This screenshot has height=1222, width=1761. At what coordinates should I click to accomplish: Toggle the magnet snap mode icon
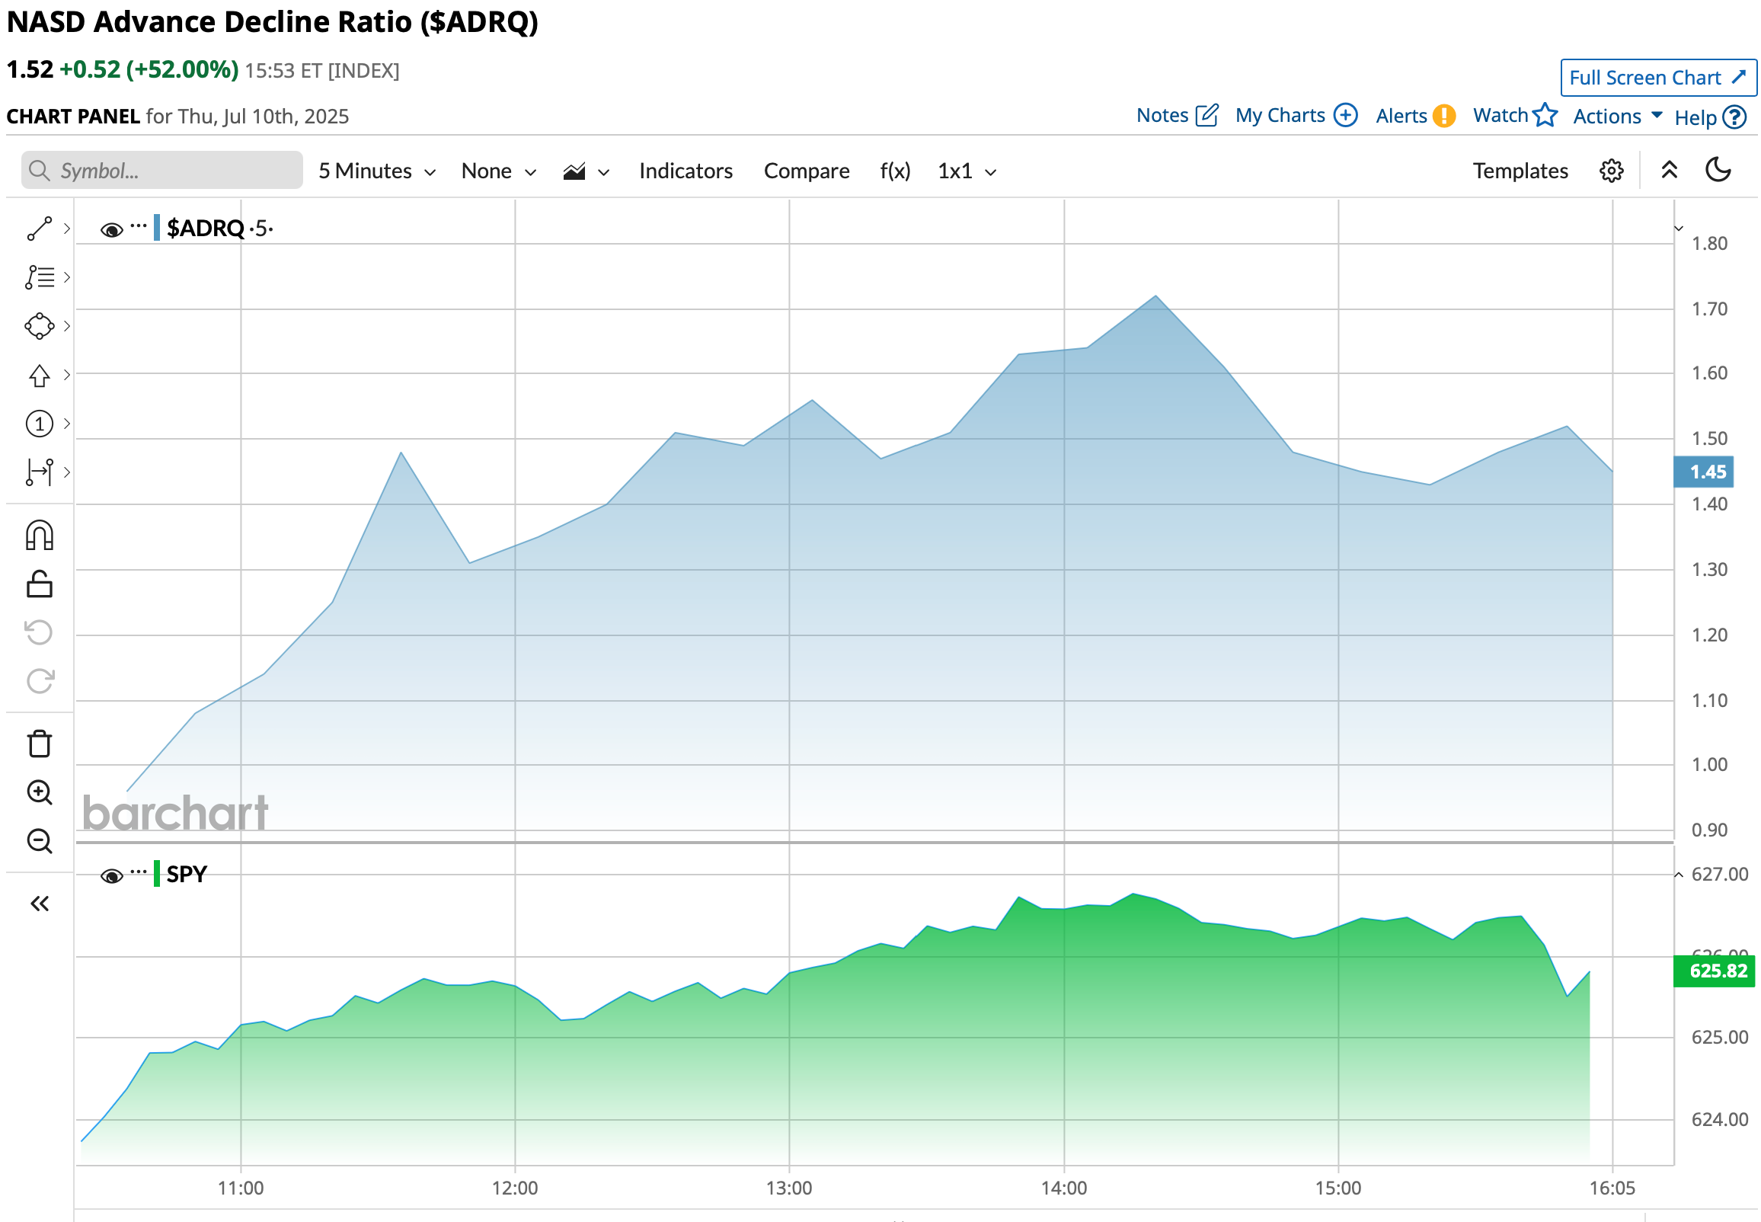pyautogui.click(x=39, y=536)
